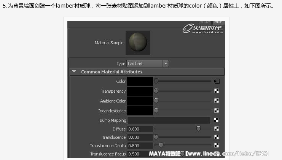Click the checker map icon for Translucence Depth
This screenshot has width=282, height=160.
tap(217, 146)
